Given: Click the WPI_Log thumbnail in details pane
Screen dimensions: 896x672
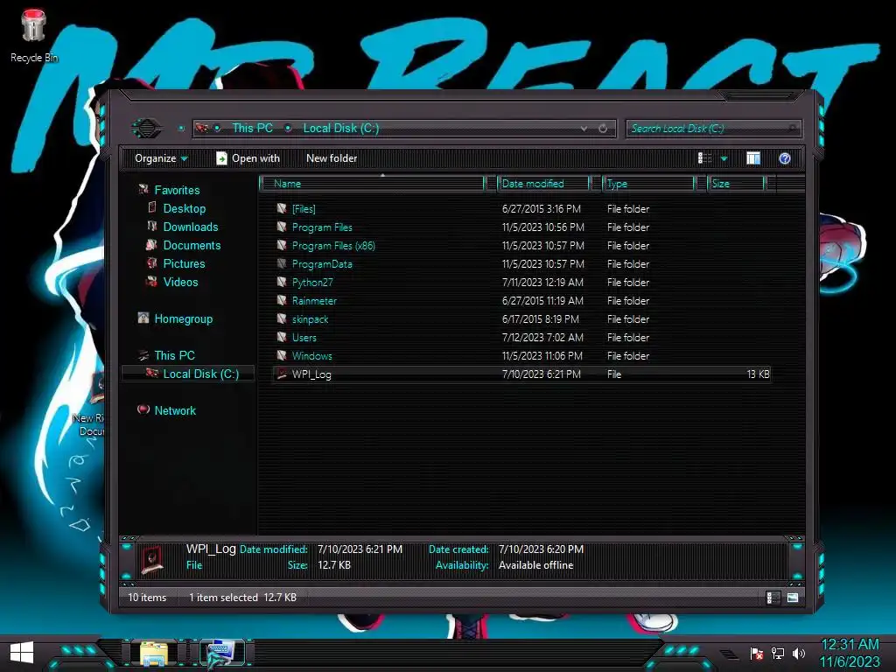Looking at the screenshot, I should [152, 559].
